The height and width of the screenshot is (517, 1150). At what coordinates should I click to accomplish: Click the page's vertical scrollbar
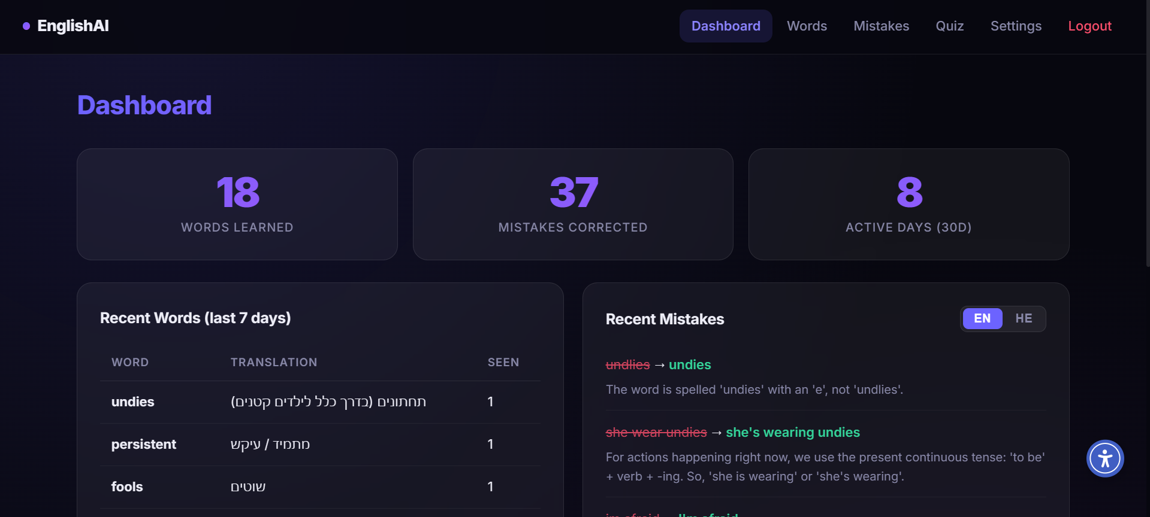[1146, 132]
